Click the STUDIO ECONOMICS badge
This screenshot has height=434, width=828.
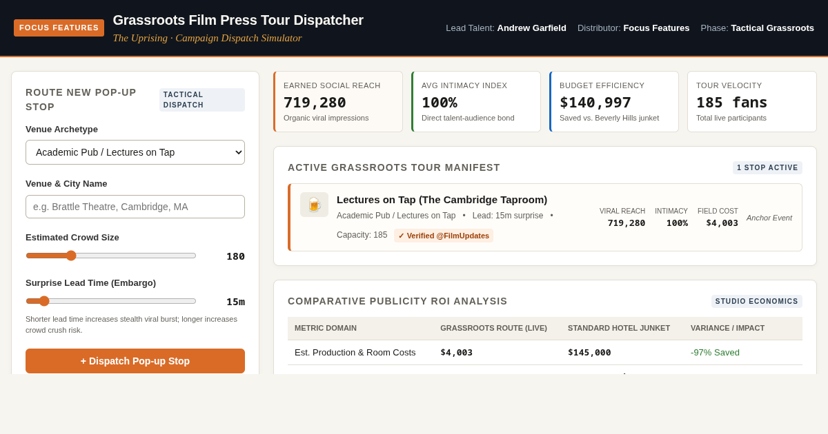click(757, 301)
